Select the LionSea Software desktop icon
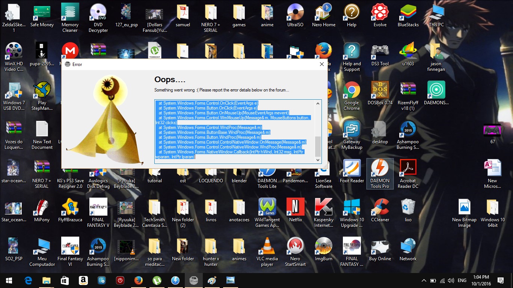Viewport: 513px width, 288px height. point(324,178)
